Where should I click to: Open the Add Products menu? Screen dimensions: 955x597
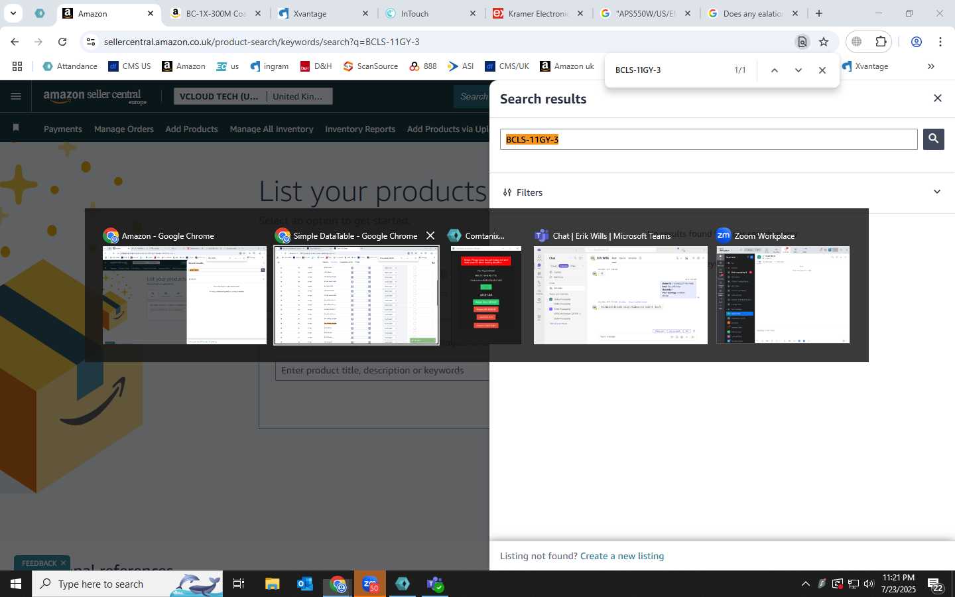point(192,129)
